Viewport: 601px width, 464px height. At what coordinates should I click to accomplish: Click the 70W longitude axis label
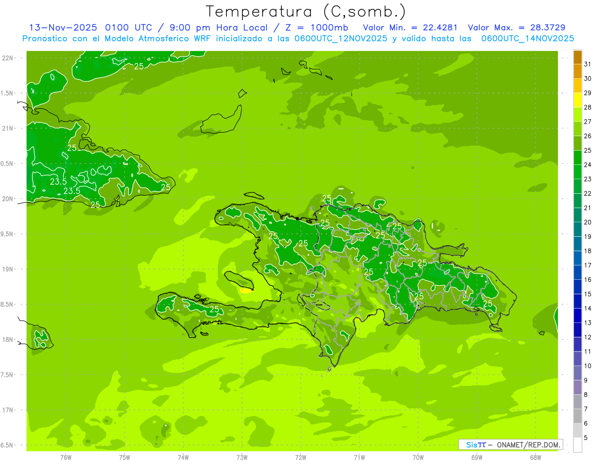tap(418, 457)
